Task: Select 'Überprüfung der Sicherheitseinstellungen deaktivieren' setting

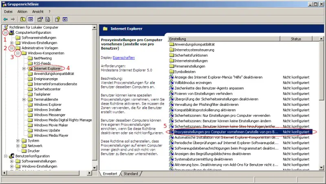Action: 216,99
